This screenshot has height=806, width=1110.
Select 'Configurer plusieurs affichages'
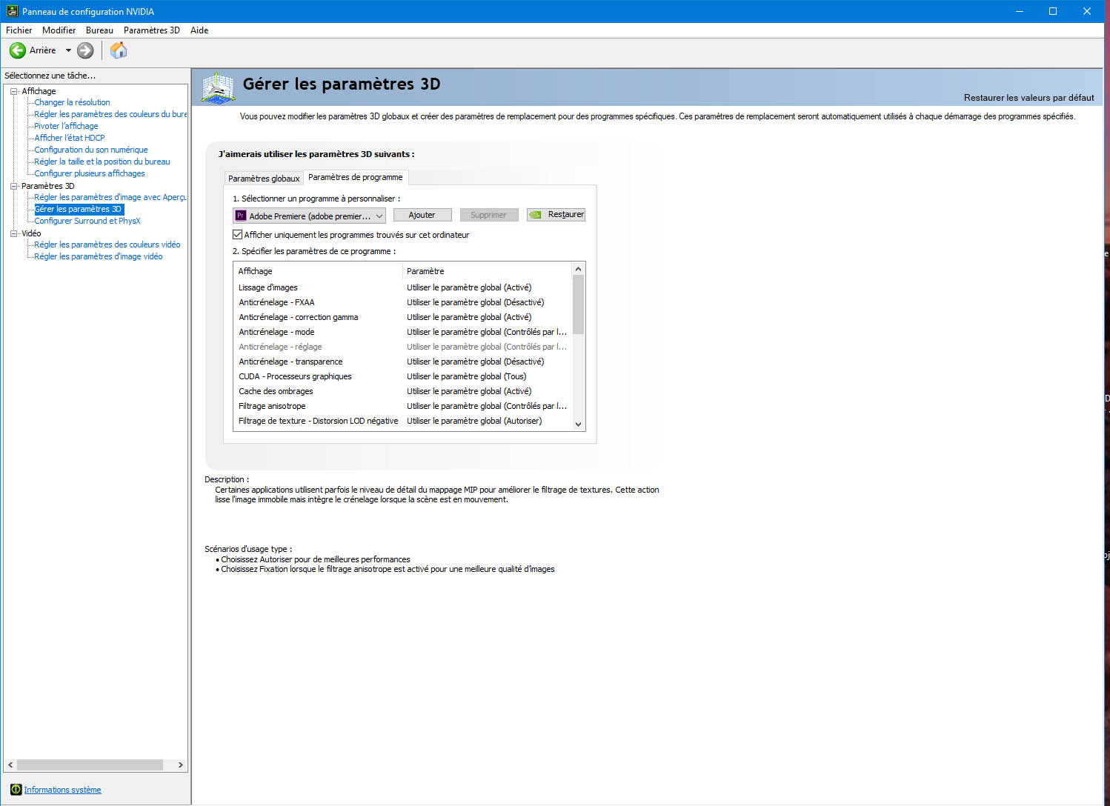pyautogui.click(x=90, y=173)
